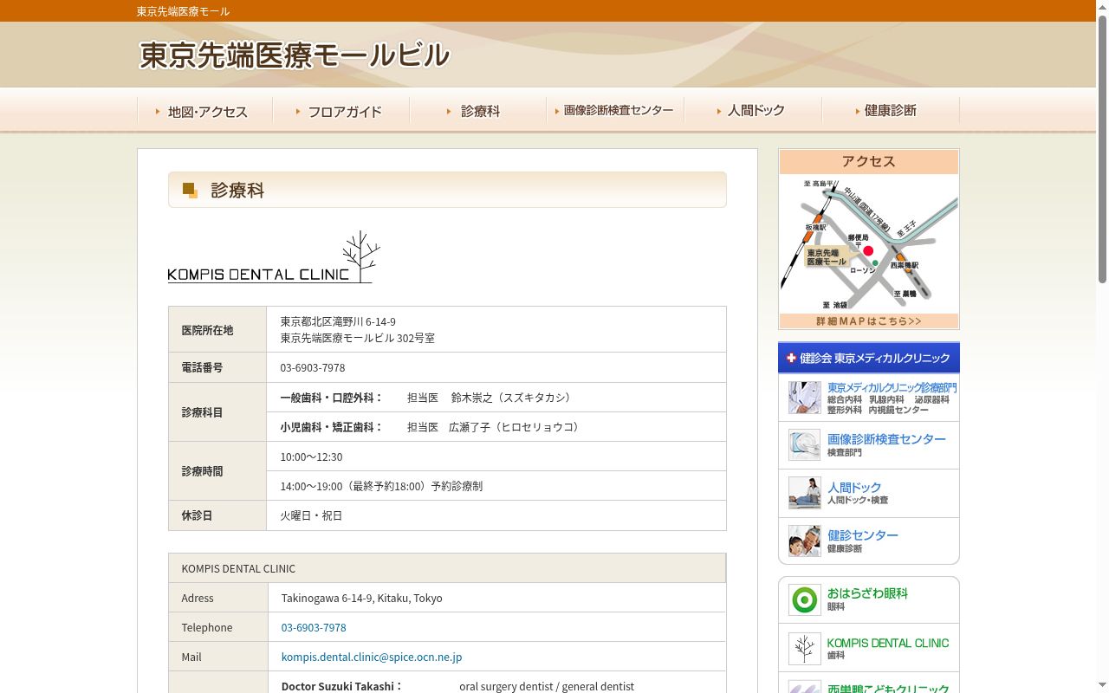1109x693 pixels.
Task: Click the kompis.dental.clinic@spice.ocn.ne.jp email link
Action: click(372, 657)
